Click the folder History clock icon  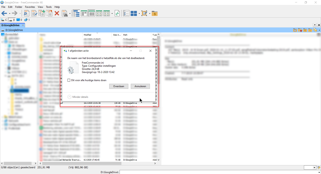[x=295, y=30]
